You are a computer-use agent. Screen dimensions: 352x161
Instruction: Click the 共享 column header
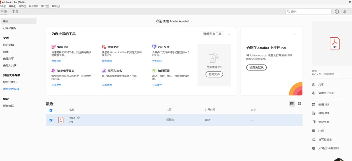pos(169,110)
